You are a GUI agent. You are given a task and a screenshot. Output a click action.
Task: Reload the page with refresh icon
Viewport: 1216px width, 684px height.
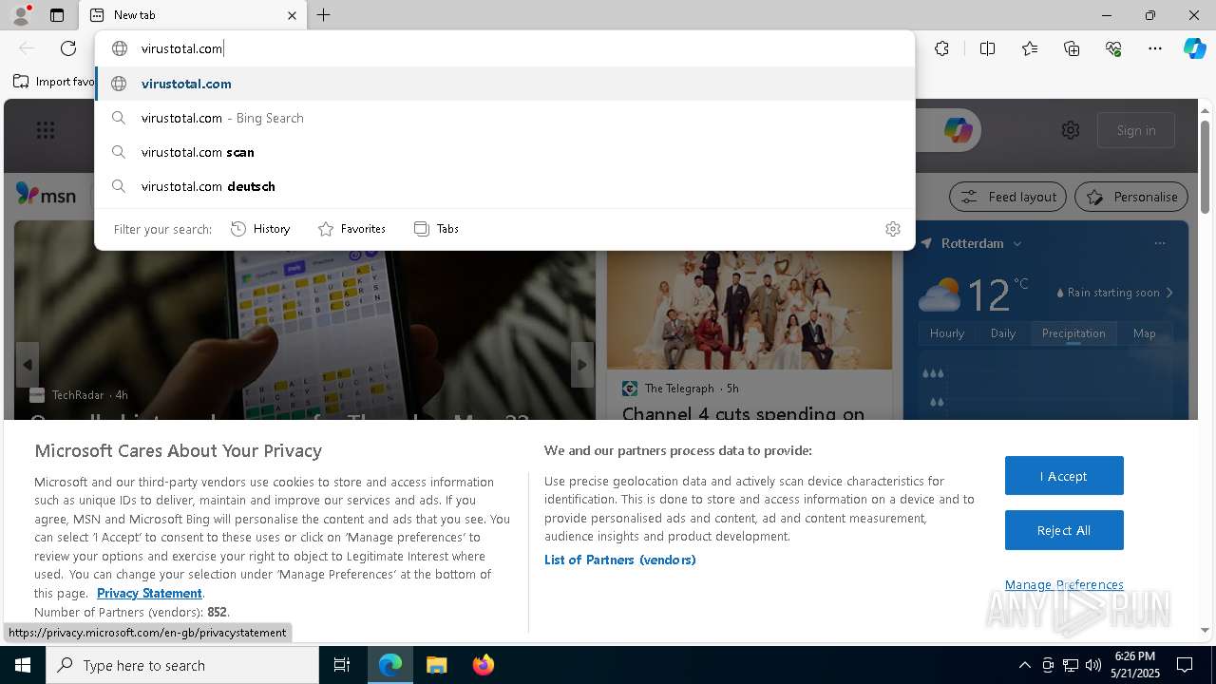click(68, 48)
